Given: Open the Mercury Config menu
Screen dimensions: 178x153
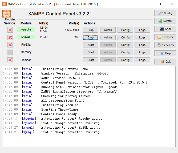Looking at the screenshot, I should [x=125, y=52].
